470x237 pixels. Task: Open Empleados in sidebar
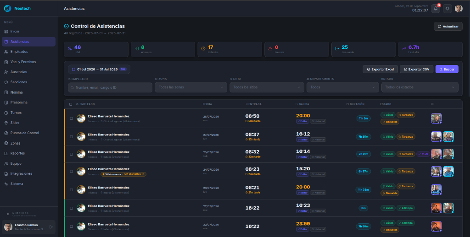[x=29, y=52]
